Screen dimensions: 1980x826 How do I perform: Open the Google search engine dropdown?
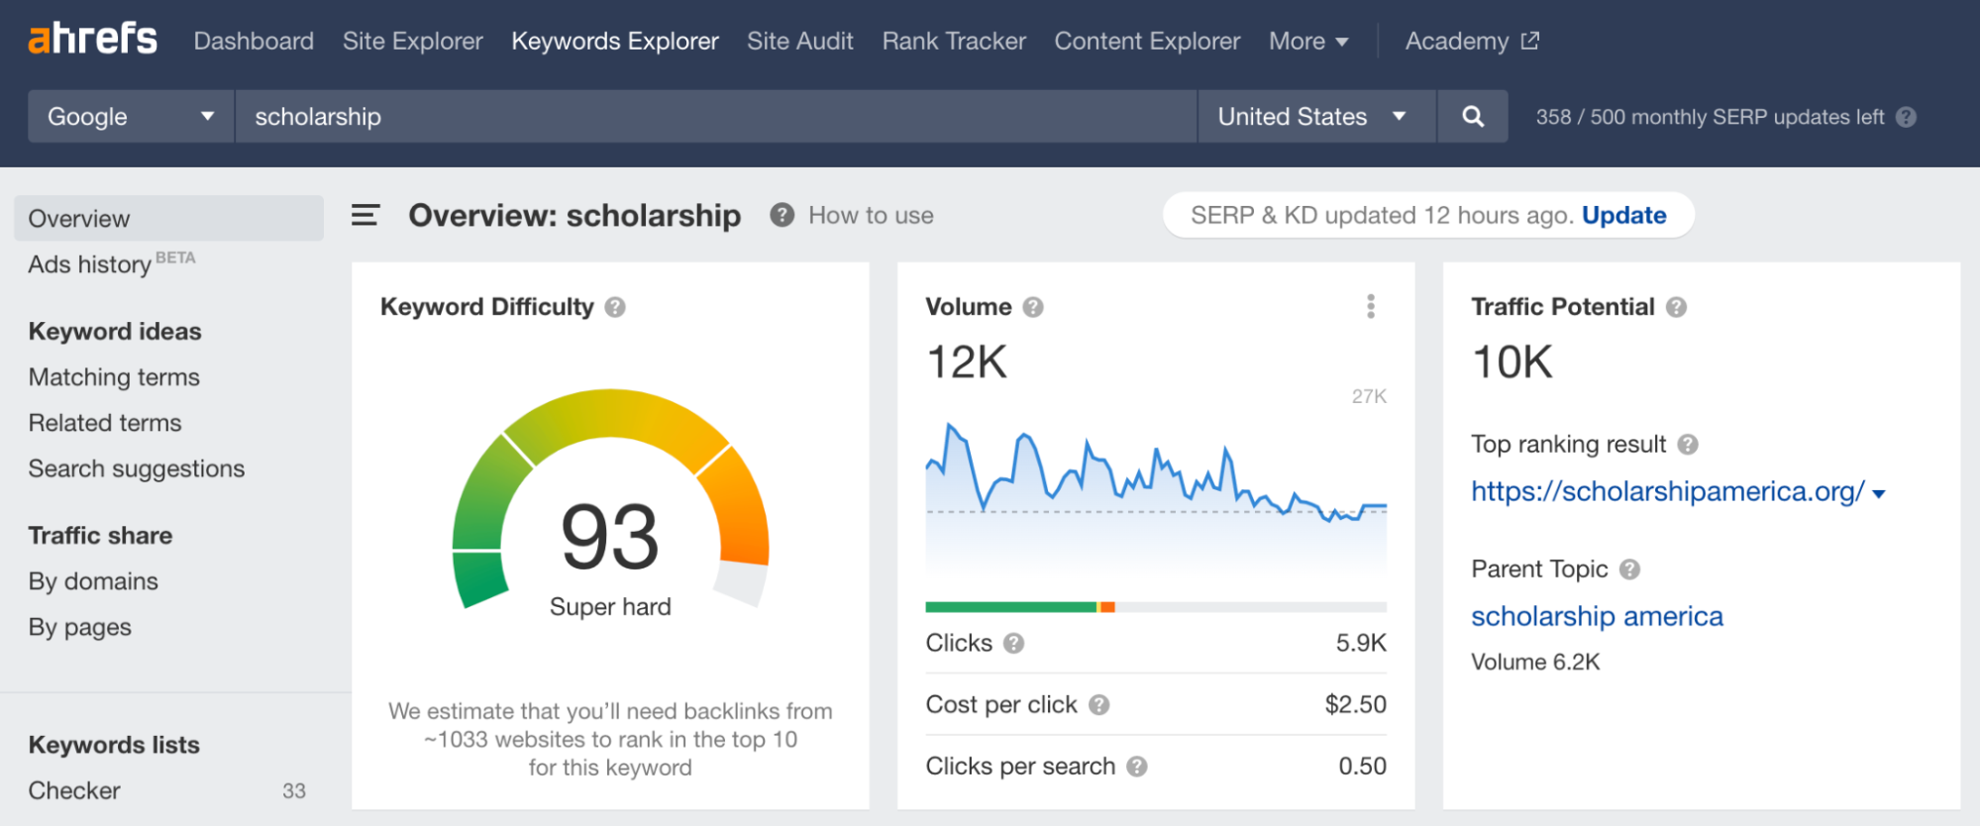tap(131, 117)
